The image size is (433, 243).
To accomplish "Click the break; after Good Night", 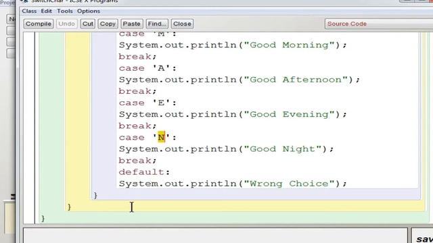I will pyautogui.click(x=137, y=161).
